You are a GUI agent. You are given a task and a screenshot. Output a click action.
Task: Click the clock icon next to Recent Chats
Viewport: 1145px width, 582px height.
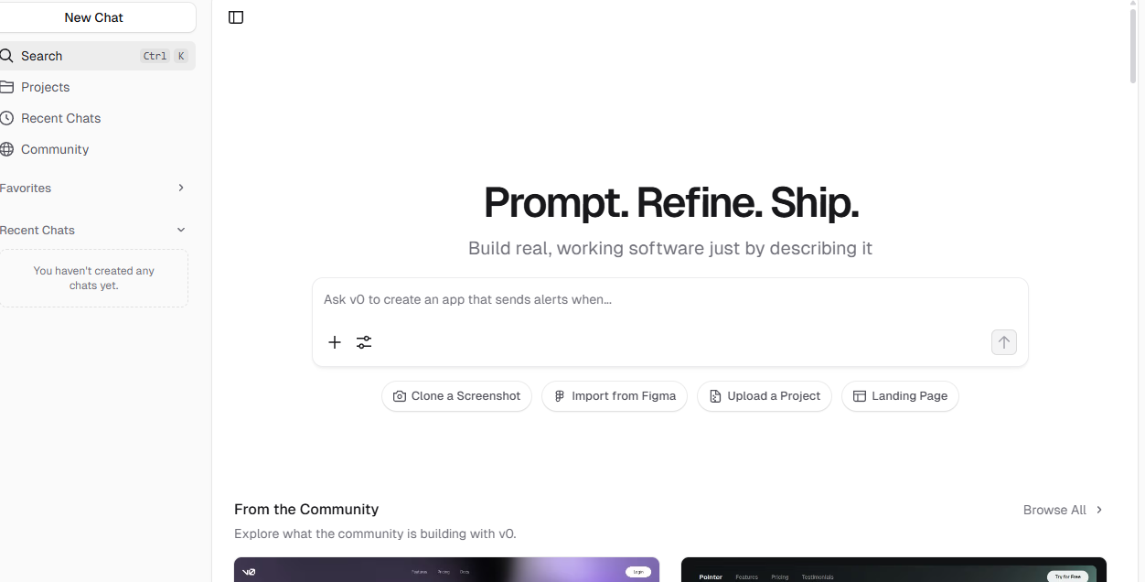point(6,118)
